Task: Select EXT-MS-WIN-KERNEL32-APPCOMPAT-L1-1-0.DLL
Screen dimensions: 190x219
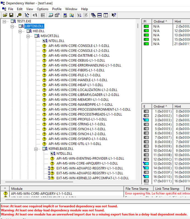Action: point(92,178)
